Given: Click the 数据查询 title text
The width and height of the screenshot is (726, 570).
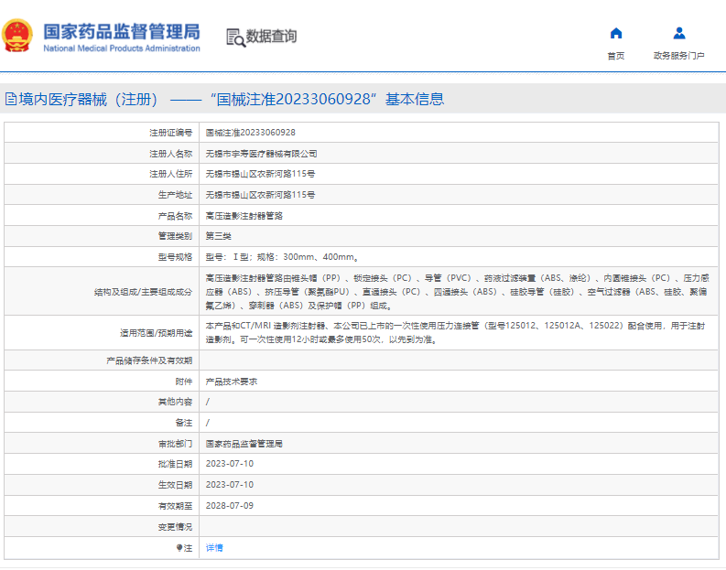Looking at the screenshot, I should coord(271,36).
